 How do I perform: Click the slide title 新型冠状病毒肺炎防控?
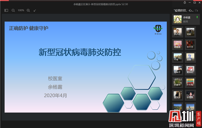click(80, 52)
